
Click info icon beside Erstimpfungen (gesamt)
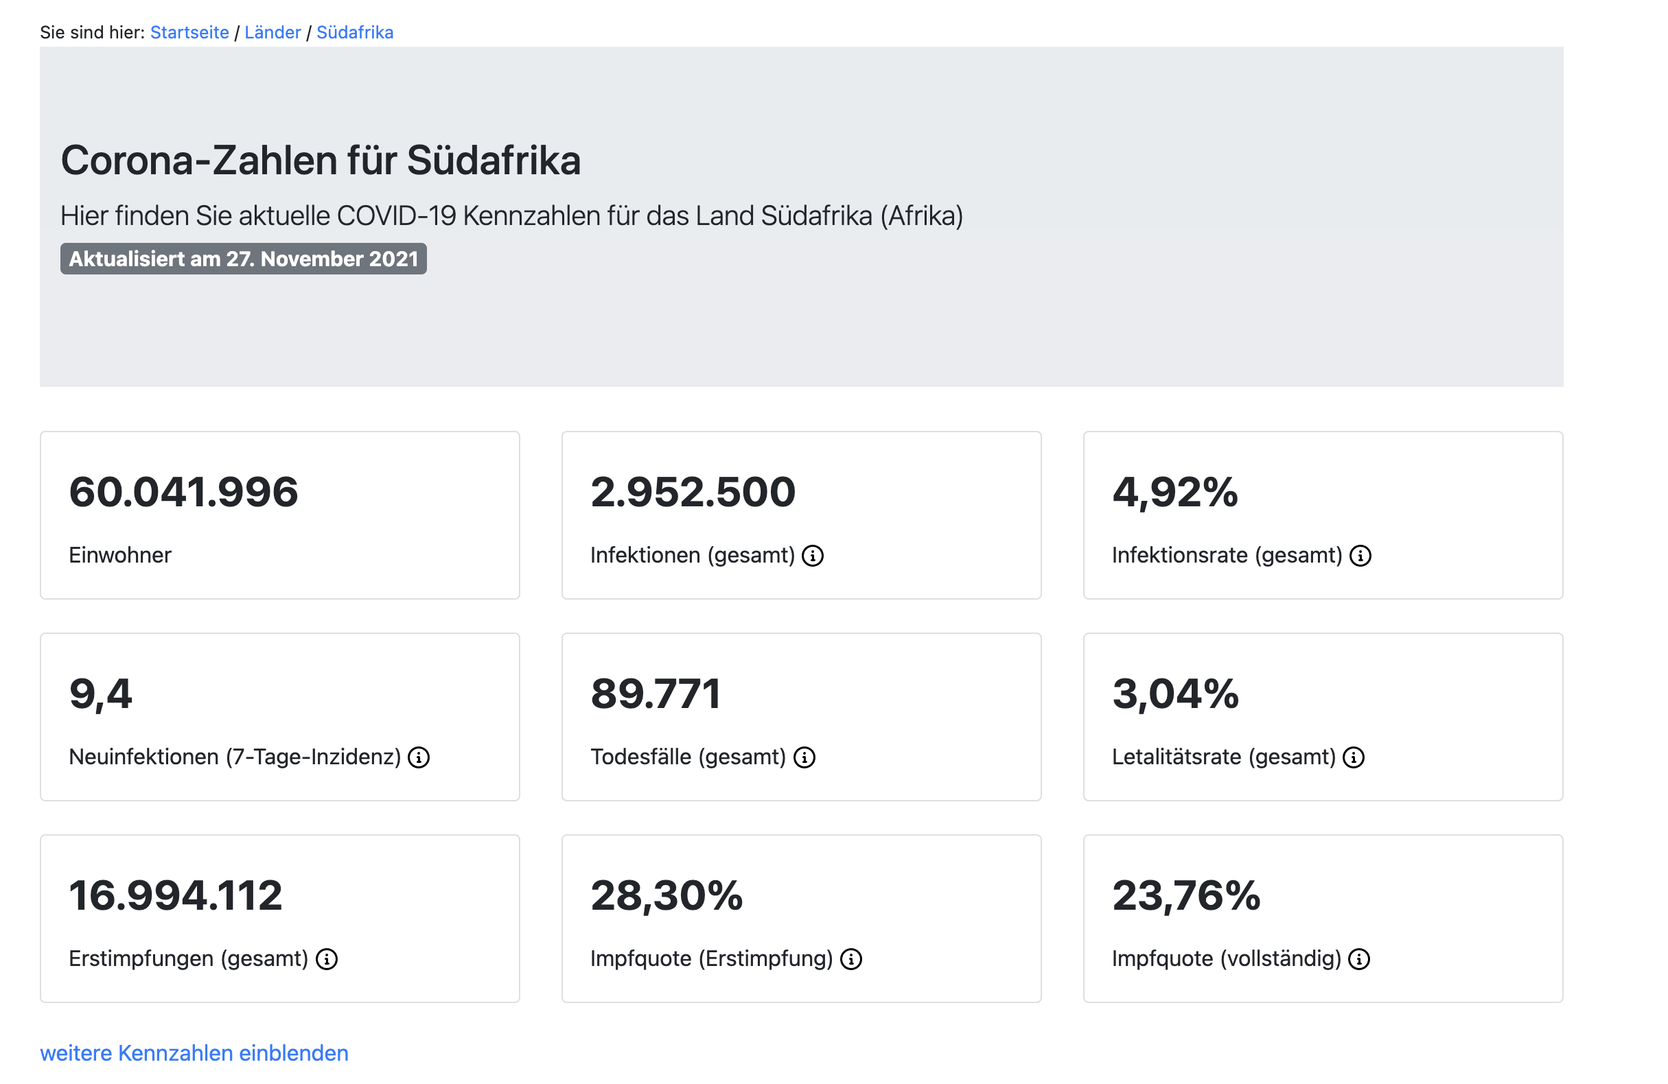(x=327, y=959)
